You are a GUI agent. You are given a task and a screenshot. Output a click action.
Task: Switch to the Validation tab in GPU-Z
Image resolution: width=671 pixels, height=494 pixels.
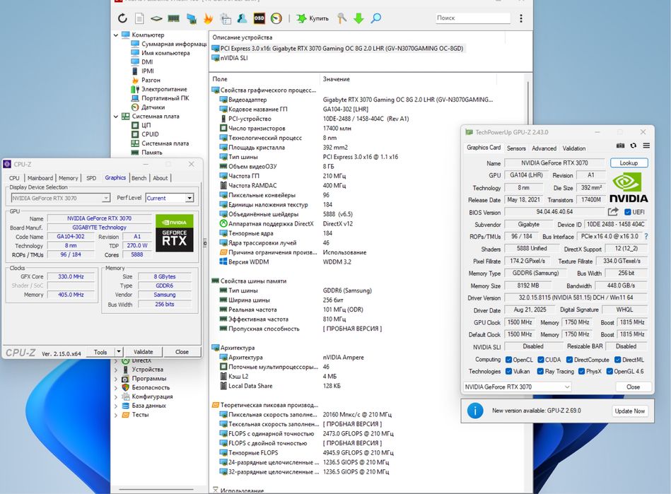[574, 148]
